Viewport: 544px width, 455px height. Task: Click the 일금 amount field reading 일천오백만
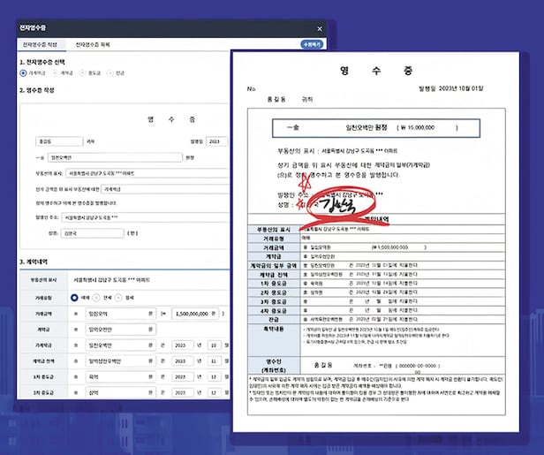tap(117, 157)
